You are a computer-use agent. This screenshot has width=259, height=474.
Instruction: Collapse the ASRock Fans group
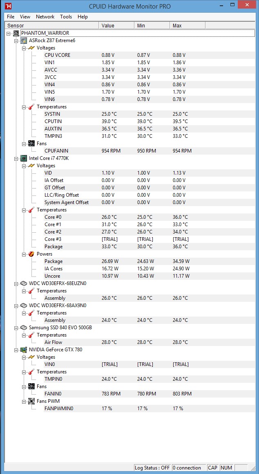pyautogui.click(x=24, y=144)
